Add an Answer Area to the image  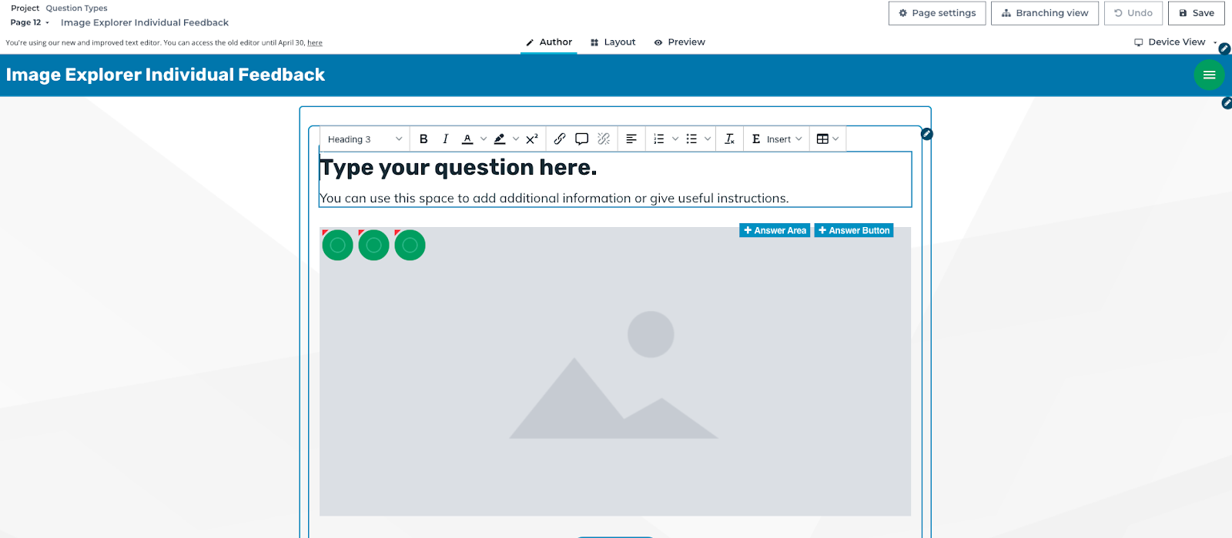(x=775, y=230)
